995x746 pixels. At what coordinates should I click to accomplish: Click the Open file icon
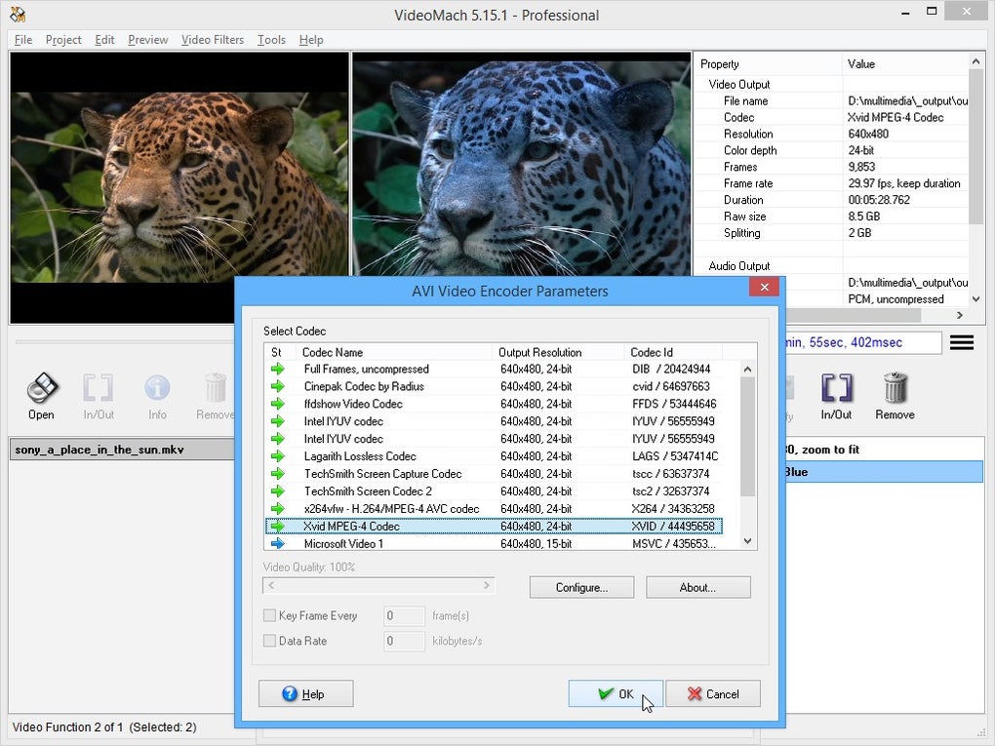click(41, 389)
